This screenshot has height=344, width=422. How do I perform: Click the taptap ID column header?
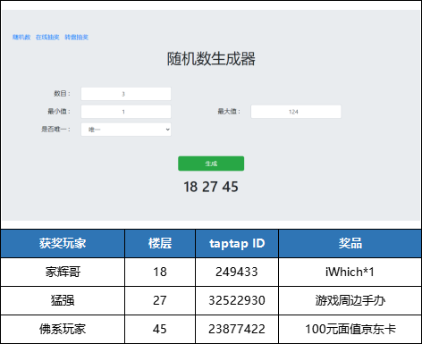237,243
